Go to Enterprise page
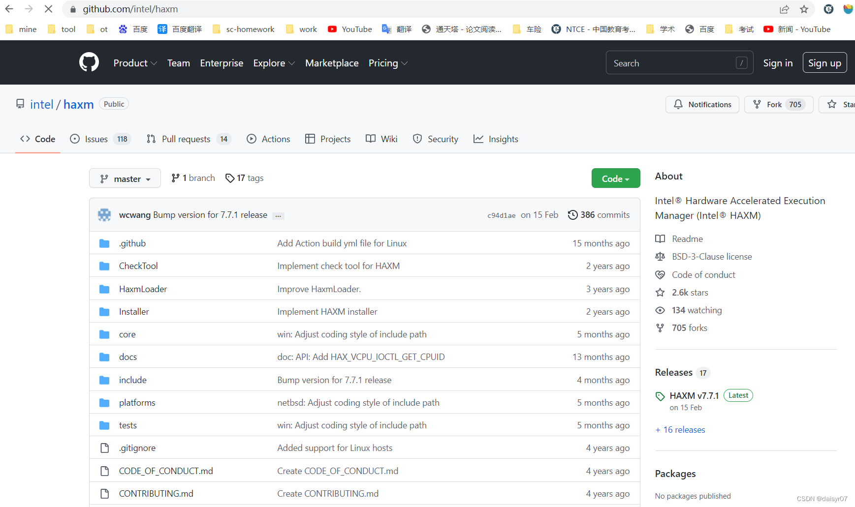855x507 pixels. [222, 63]
